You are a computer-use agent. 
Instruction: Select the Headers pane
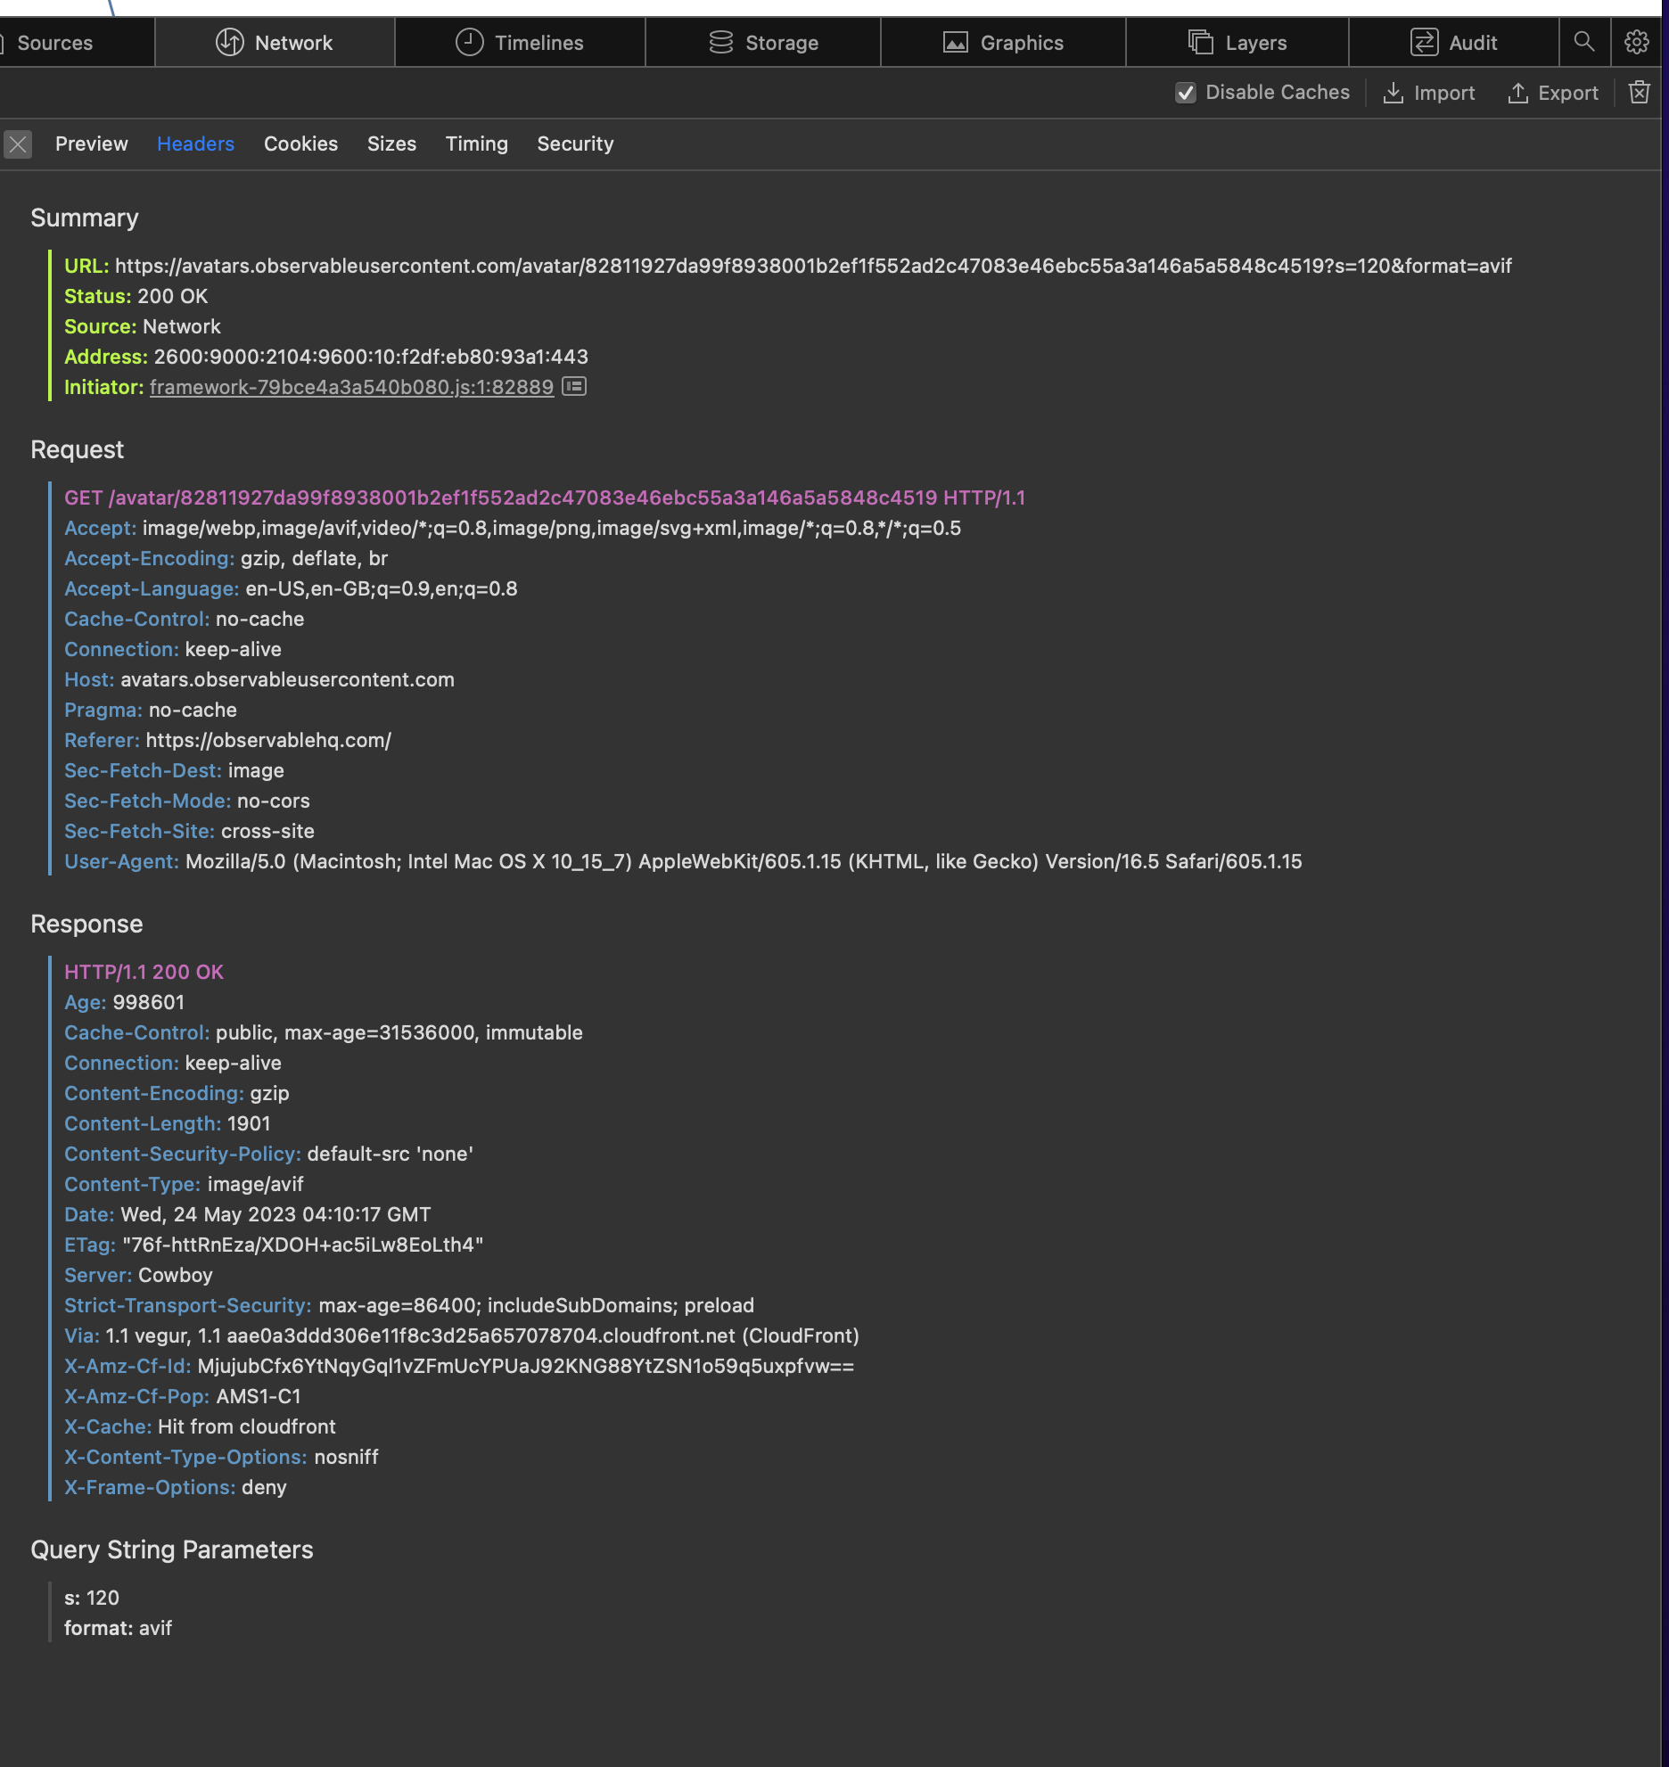(x=195, y=144)
